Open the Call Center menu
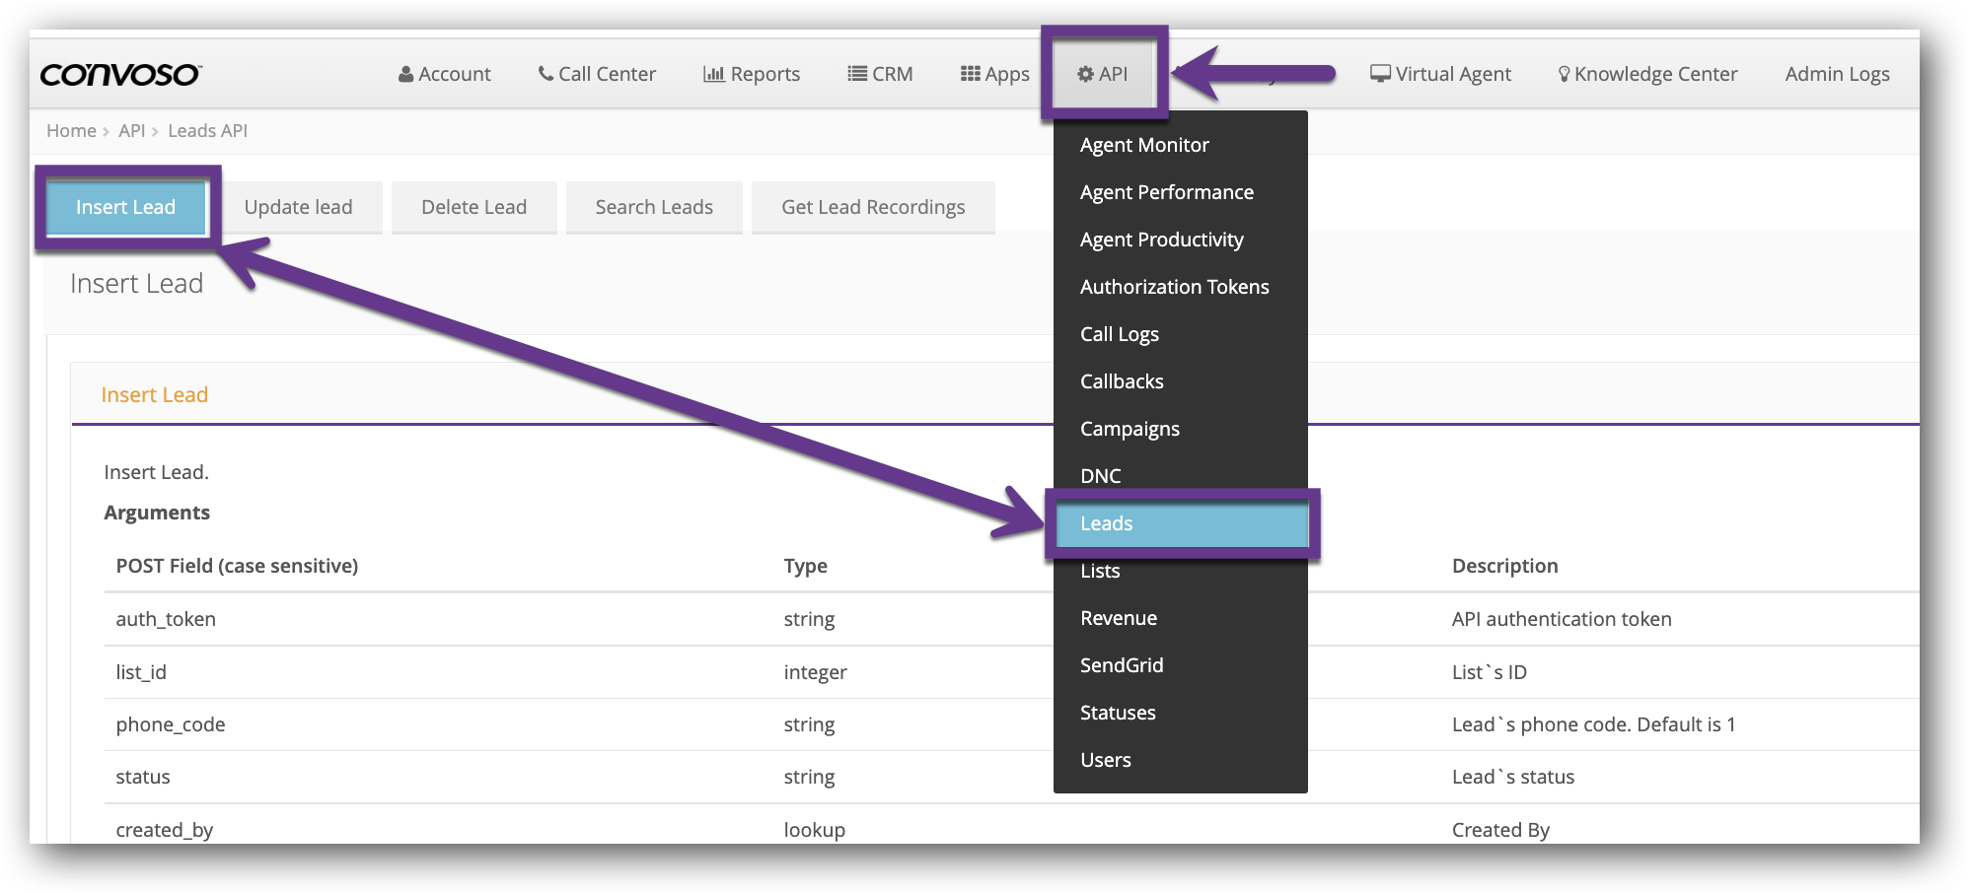The image size is (1969, 893). click(597, 74)
